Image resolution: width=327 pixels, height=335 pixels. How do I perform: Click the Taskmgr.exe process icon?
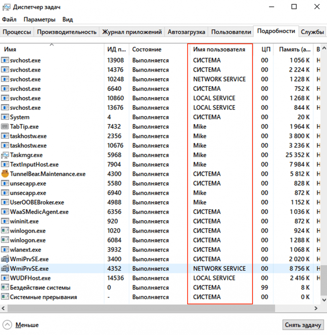(5, 155)
